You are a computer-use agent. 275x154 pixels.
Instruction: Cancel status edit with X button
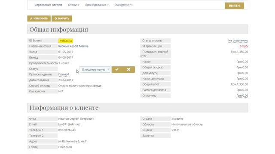coord(129,69)
